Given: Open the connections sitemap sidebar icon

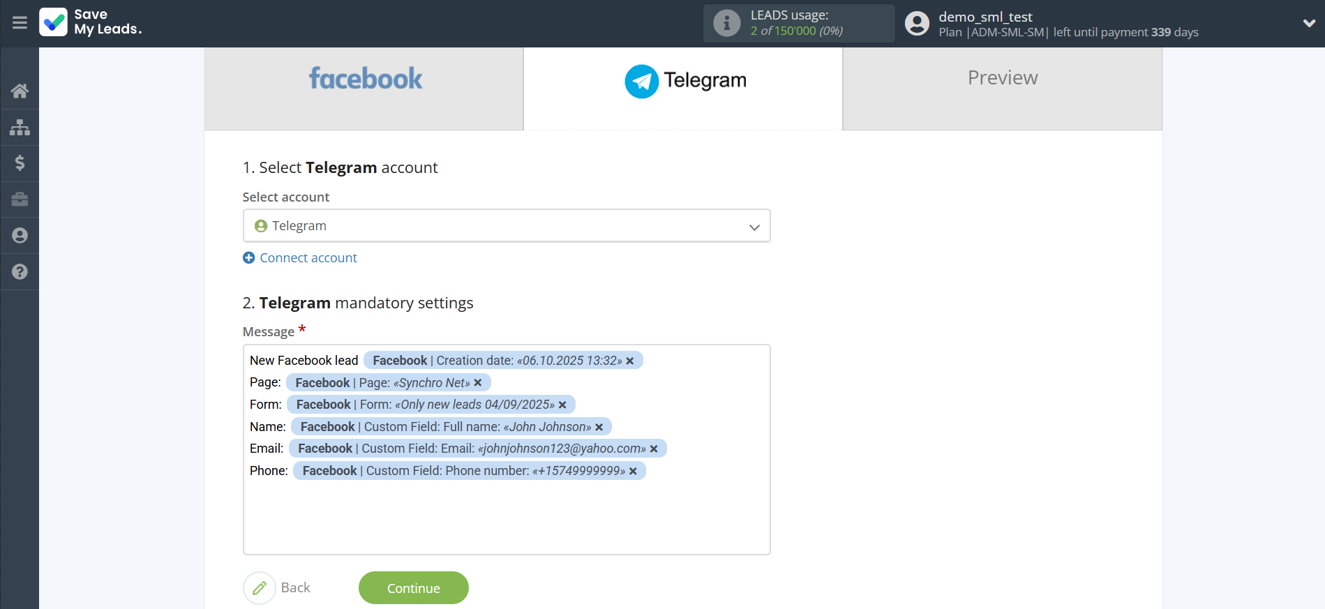Looking at the screenshot, I should click(x=20, y=127).
